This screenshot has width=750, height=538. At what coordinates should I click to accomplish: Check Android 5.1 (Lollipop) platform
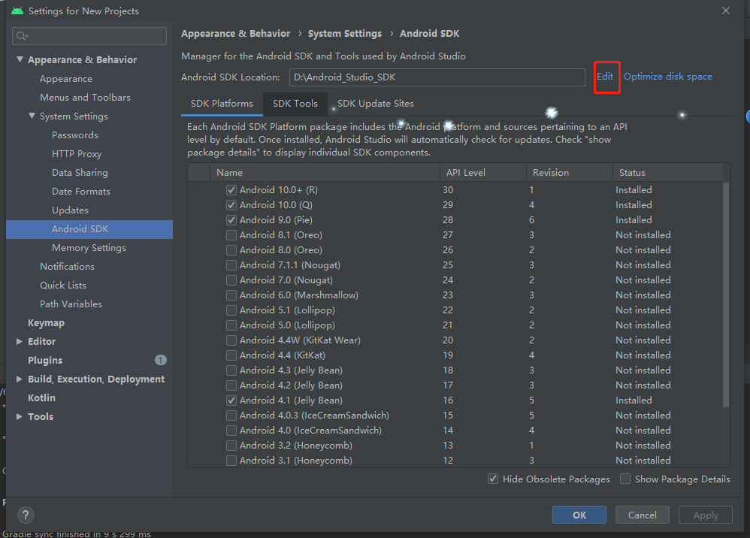point(231,310)
